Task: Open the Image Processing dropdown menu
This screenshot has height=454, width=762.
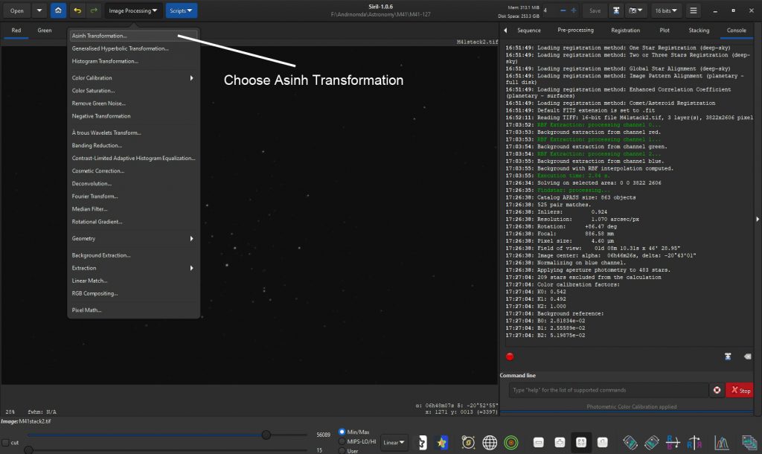Action: [132, 10]
